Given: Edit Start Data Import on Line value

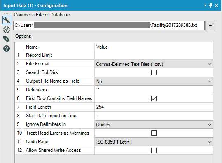Looking at the screenshot, I should [x=154, y=116].
